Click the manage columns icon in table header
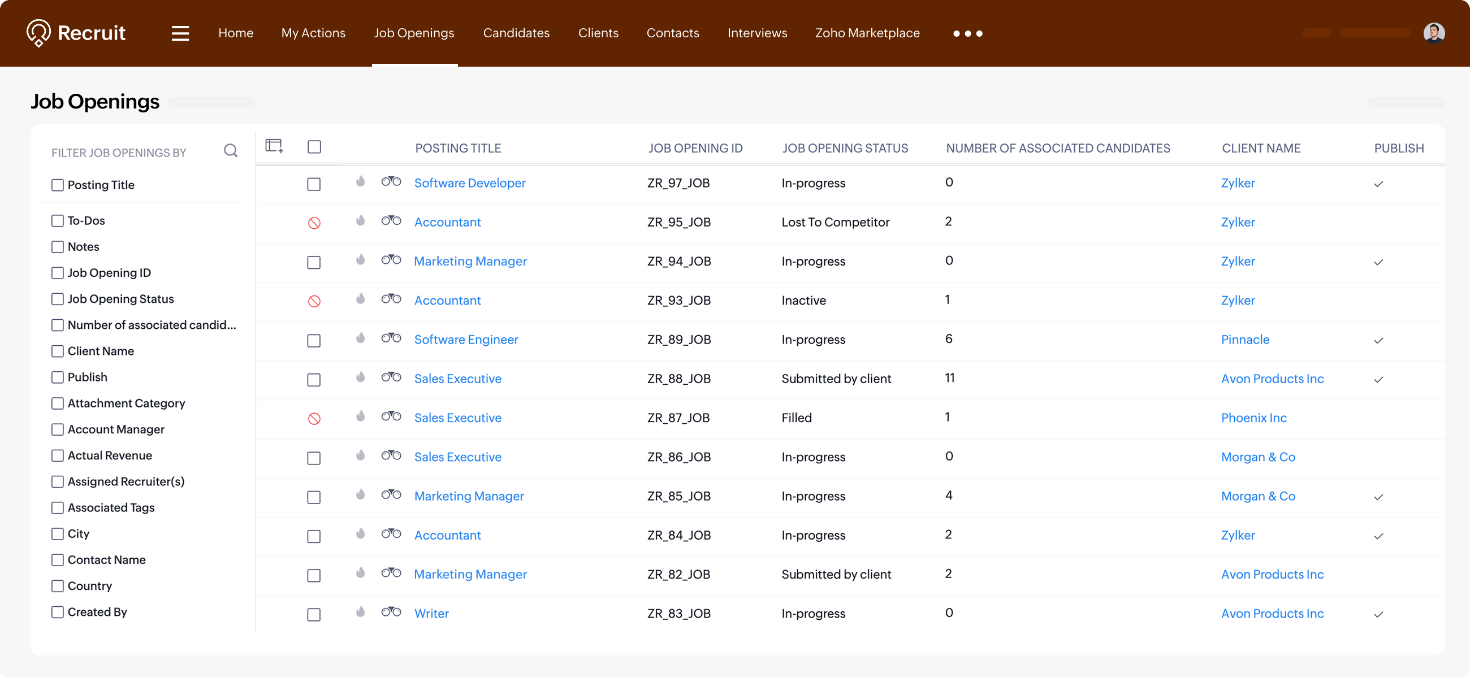The width and height of the screenshot is (1470, 678). coord(274,146)
